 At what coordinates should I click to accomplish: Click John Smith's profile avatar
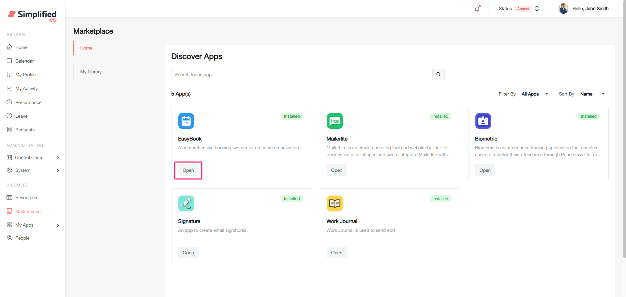563,9
